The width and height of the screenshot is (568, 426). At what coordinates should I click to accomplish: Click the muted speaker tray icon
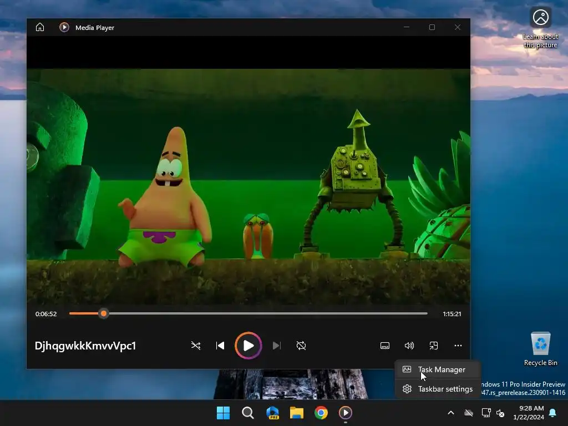[501, 413]
